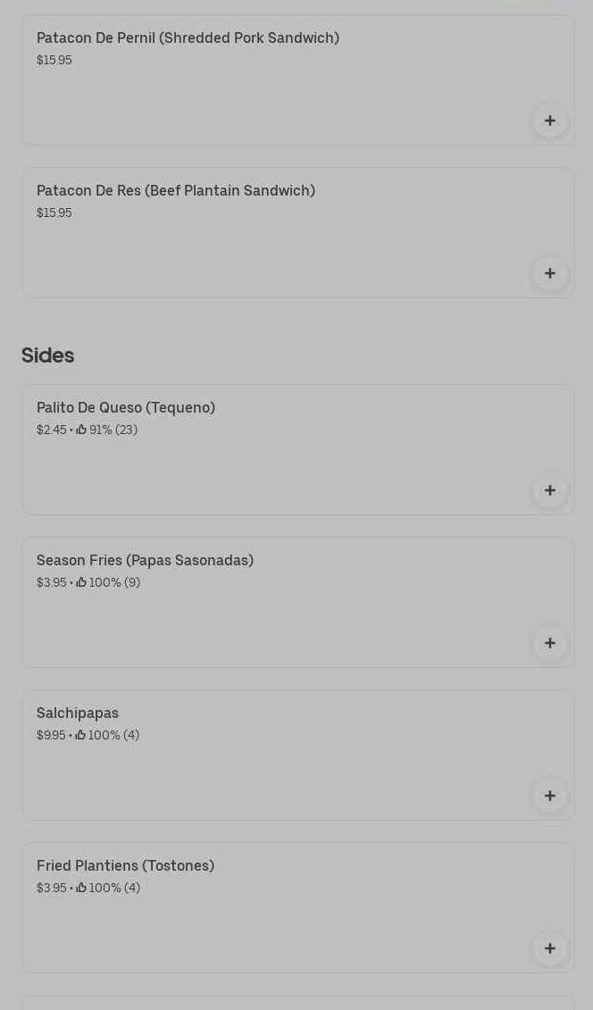Open Patacon De Pernil (Shredded Pork Sandwich) title
Image resolution: width=593 pixels, height=1010 pixels.
coord(188,38)
